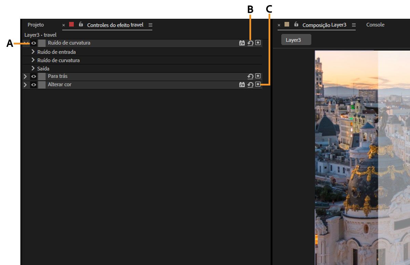Reset the Alterar cor effect
Viewport: 410px width, 265px height.
[x=250, y=84]
